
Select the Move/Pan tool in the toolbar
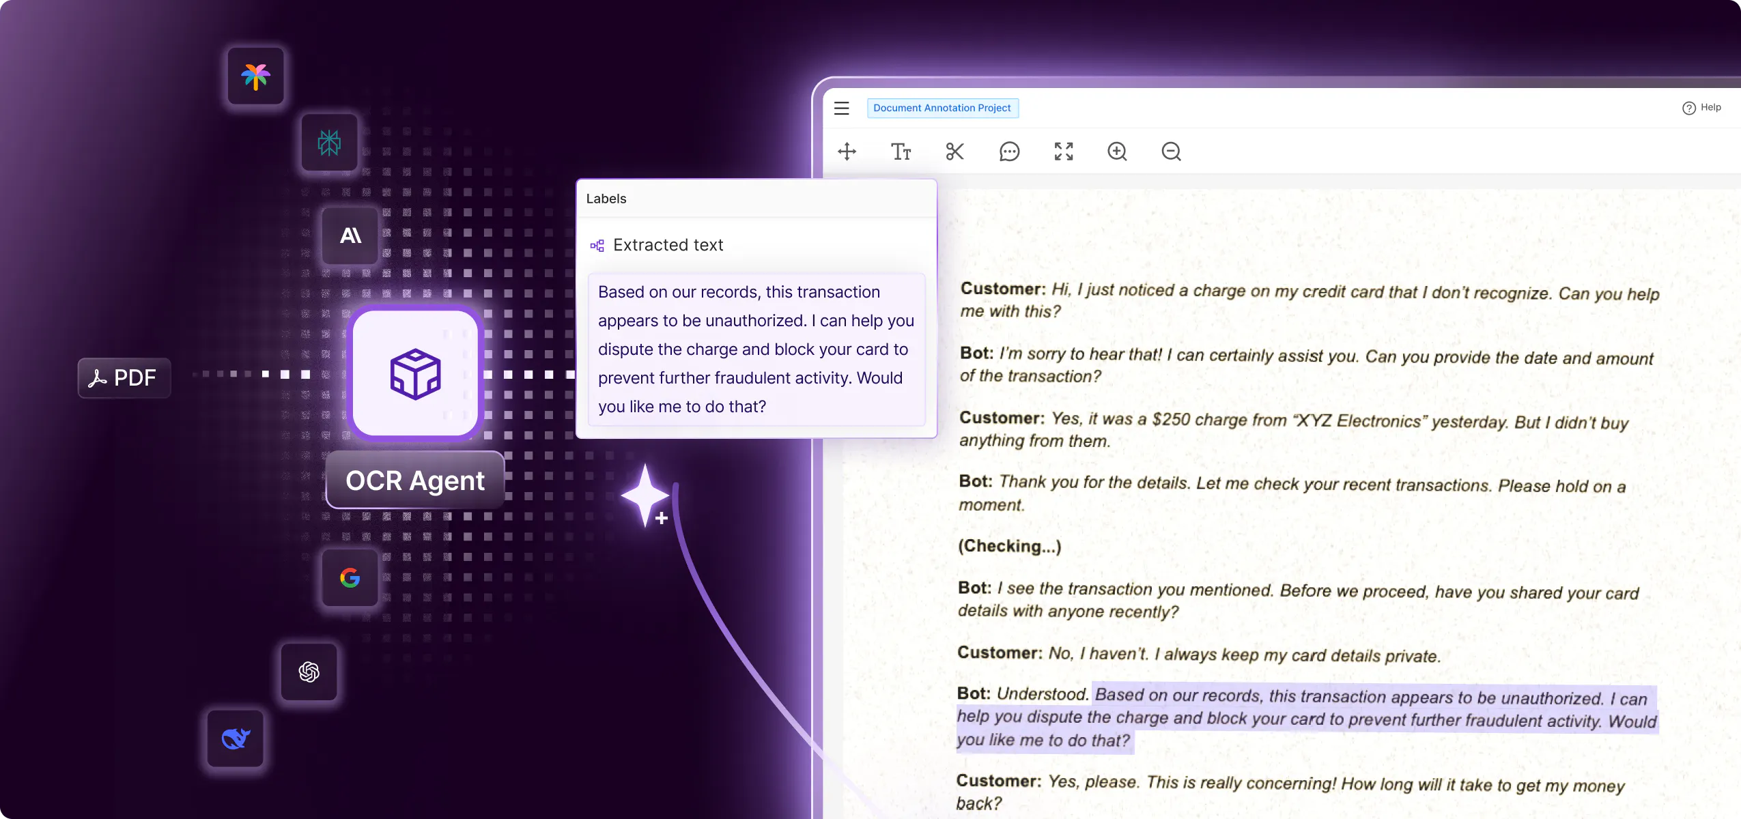[x=847, y=152]
